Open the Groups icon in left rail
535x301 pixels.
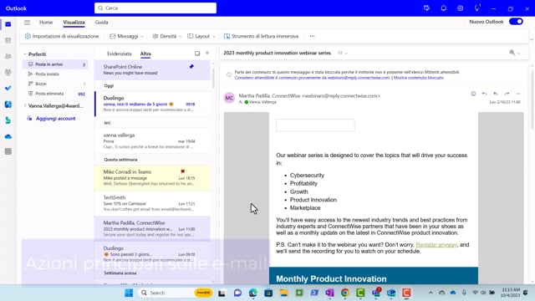tap(8, 72)
